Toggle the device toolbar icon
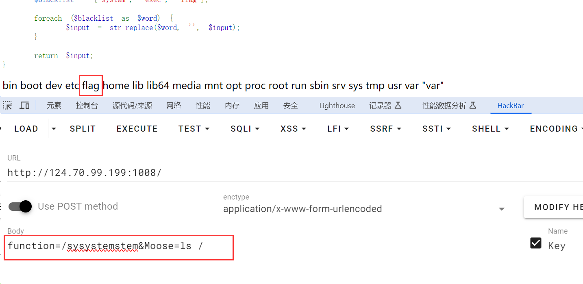Image resolution: width=583 pixels, height=284 pixels. (25, 106)
